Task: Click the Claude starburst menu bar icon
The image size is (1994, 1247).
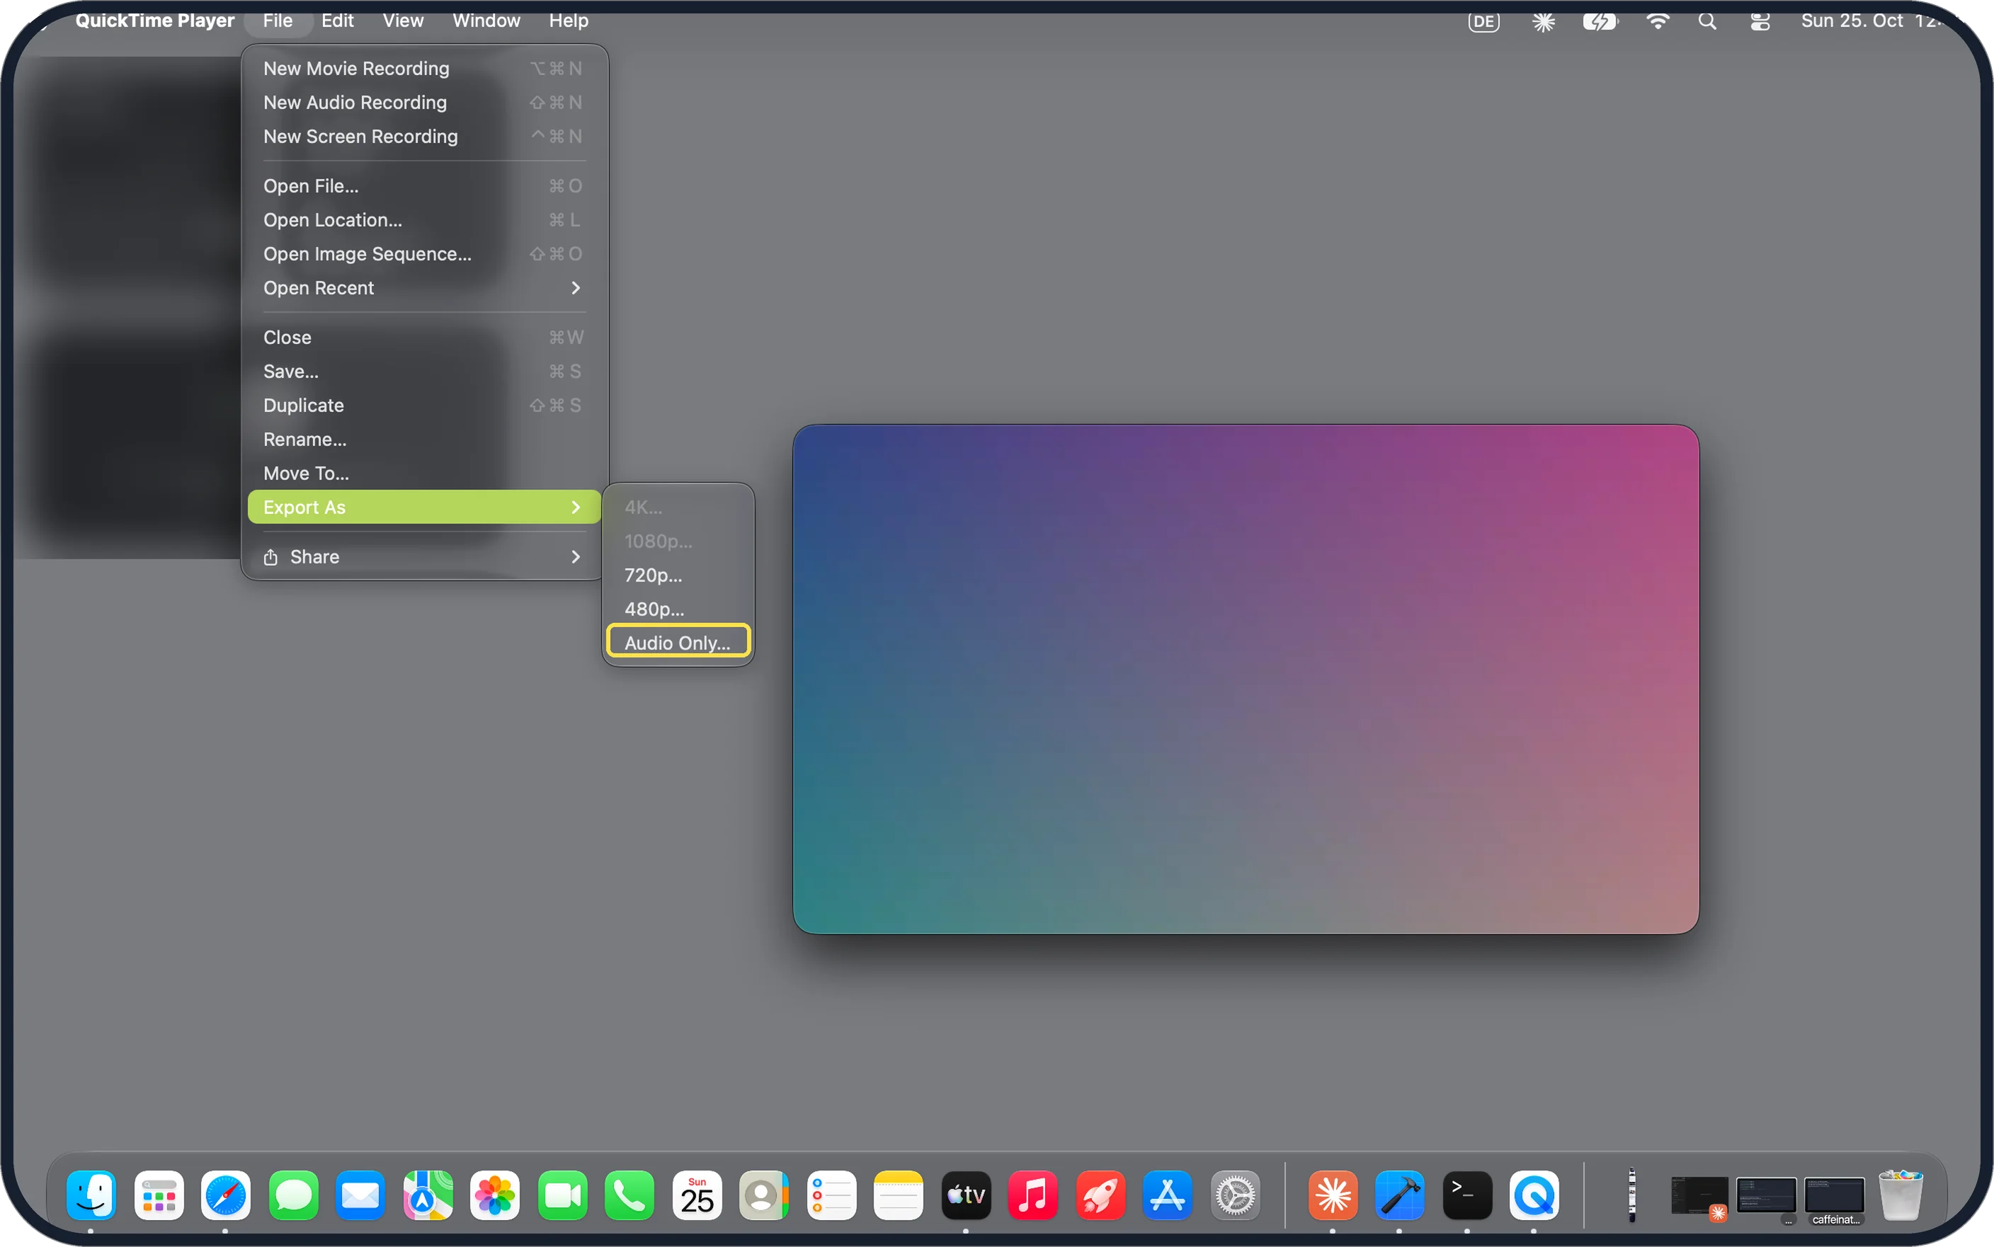Action: 1543,21
